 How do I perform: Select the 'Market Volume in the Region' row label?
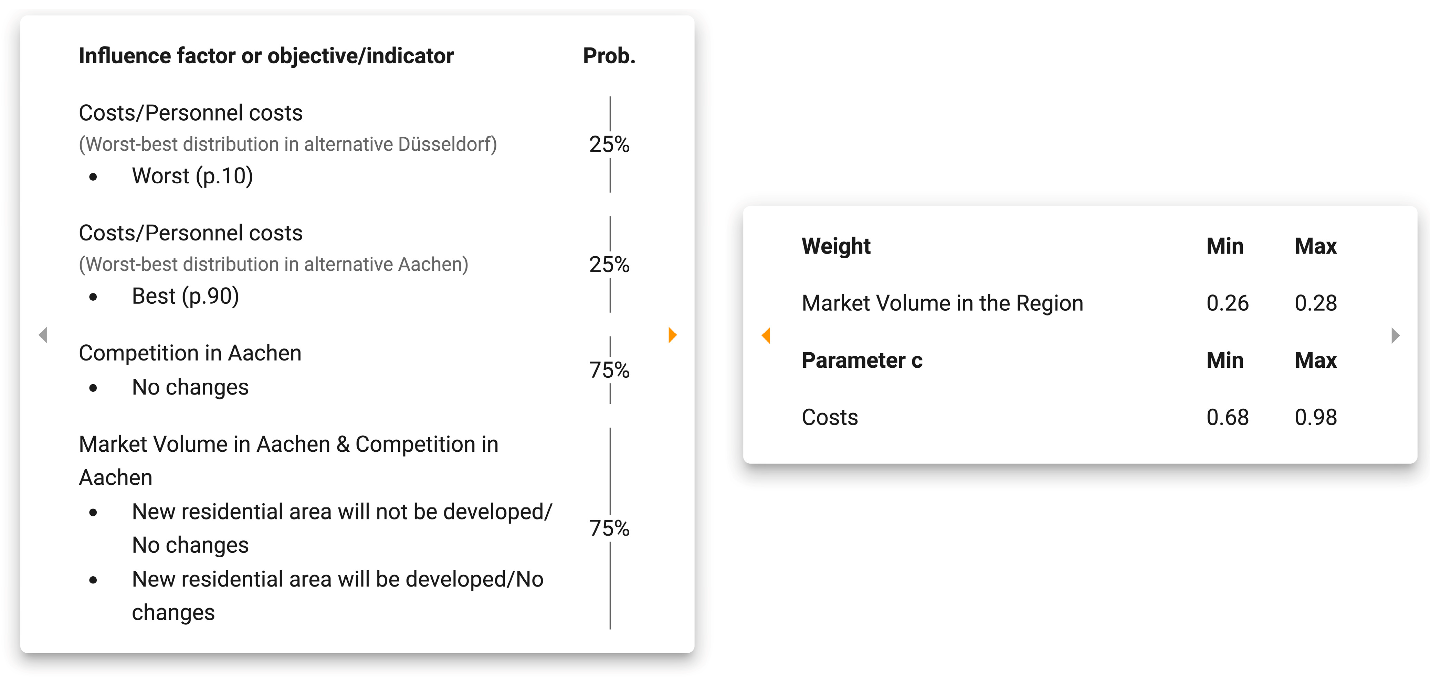pos(942,303)
